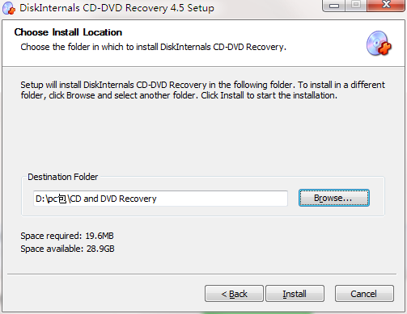Click the Destination Folder group label
407x314 pixels.
[63, 177]
